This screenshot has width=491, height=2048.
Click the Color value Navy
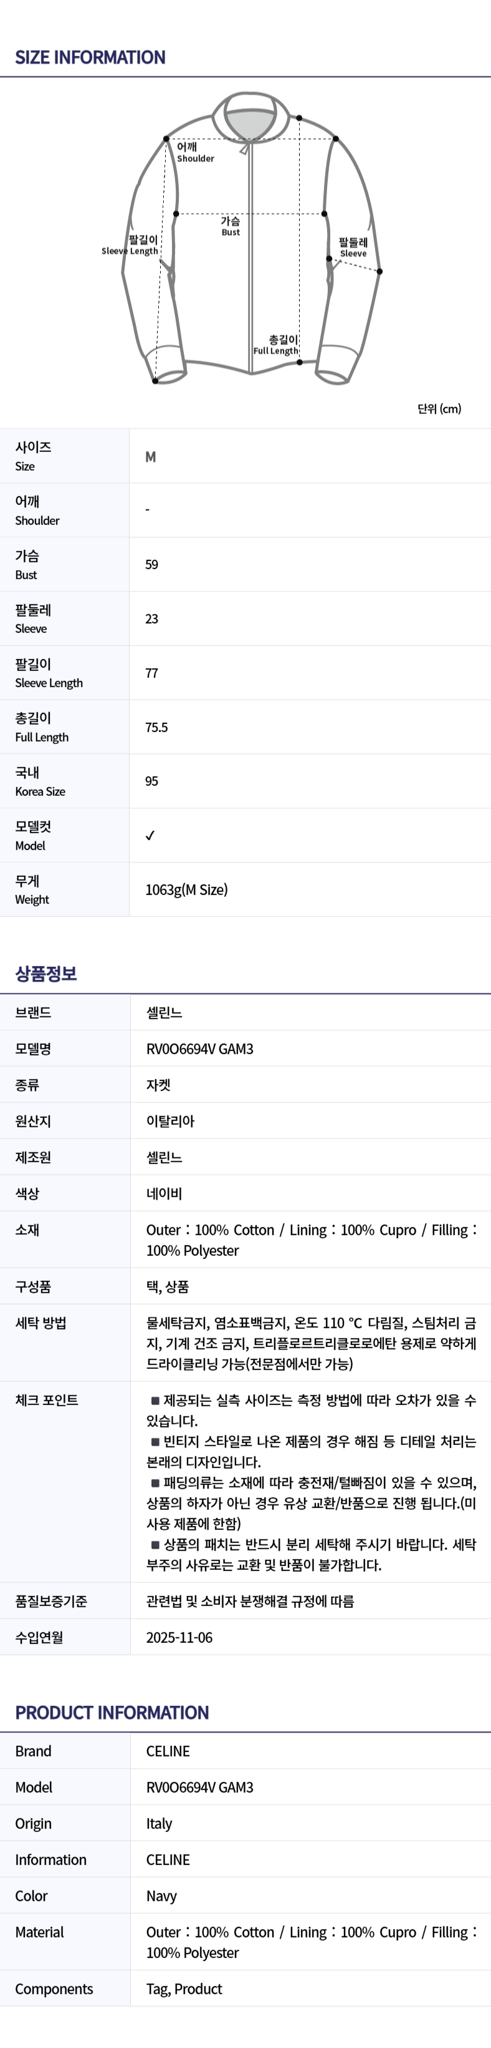161,1895
